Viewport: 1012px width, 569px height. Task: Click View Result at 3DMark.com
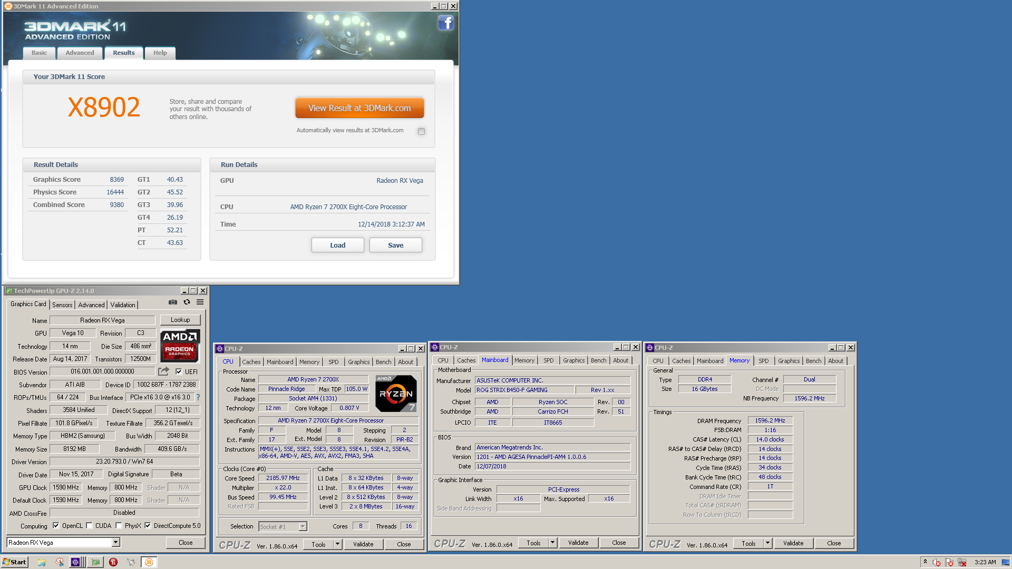click(x=359, y=108)
